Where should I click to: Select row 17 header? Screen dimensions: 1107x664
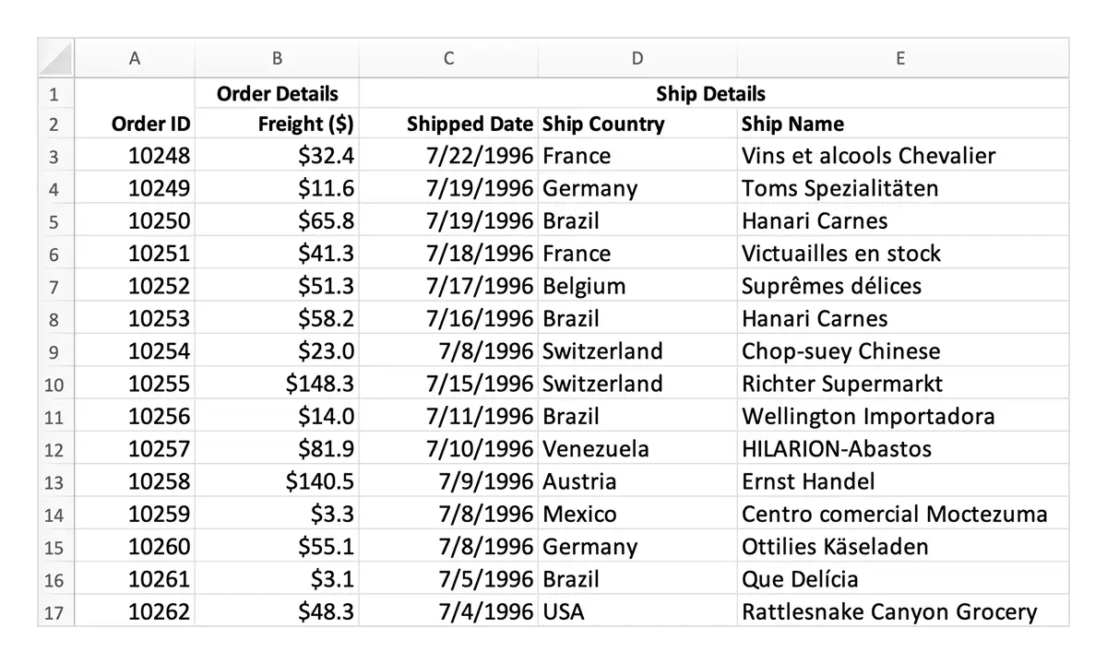54,611
